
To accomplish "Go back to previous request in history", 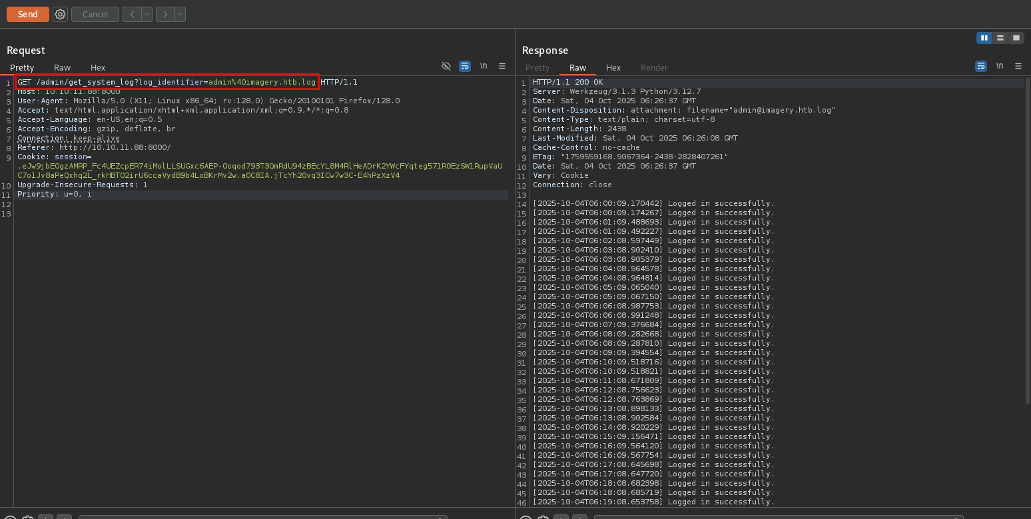I will (131, 14).
